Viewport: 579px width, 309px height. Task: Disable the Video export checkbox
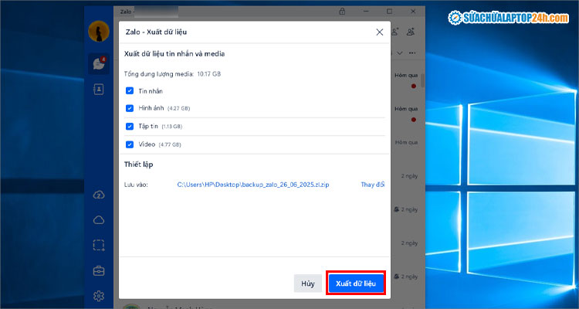[130, 144]
